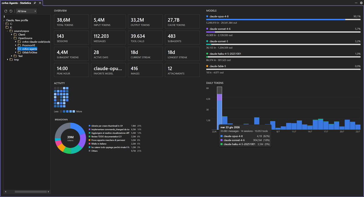Click the 38,6M Total Tokens card

pos(71,21)
